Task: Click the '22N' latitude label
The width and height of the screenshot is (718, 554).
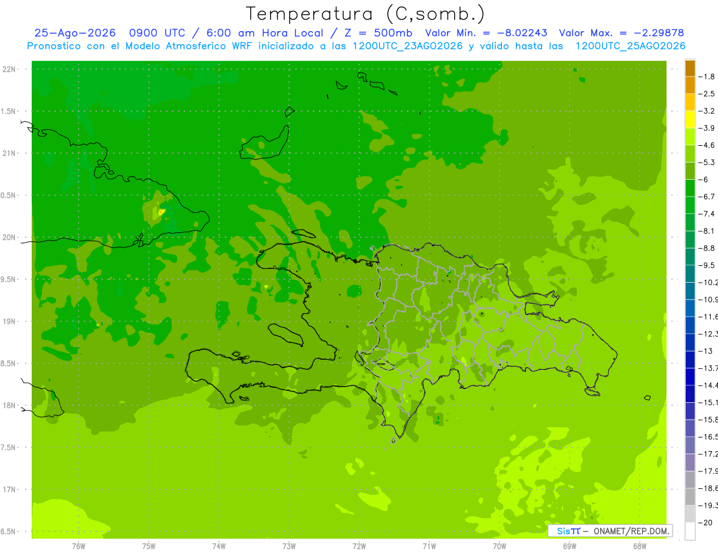Action: click(10, 69)
